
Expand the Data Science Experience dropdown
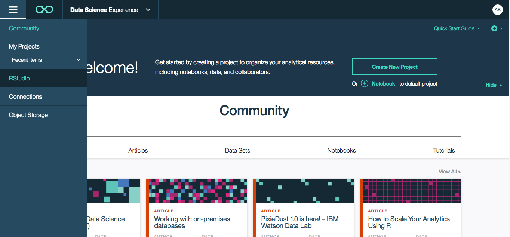tap(147, 10)
